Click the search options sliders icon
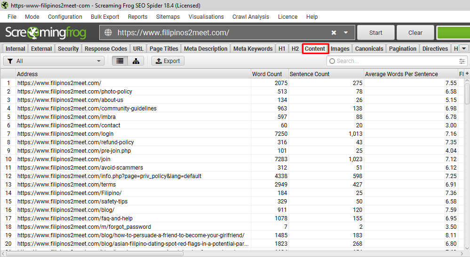The height and width of the screenshot is (257, 470). (x=462, y=61)
